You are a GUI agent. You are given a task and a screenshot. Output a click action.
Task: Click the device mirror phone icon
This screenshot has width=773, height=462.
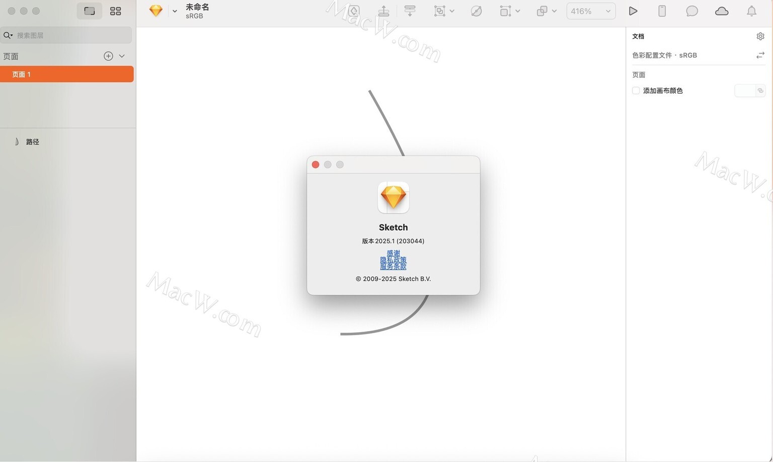(662, 11)
